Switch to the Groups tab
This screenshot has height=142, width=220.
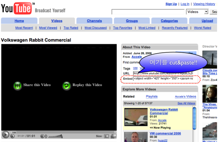pos(132,21)
